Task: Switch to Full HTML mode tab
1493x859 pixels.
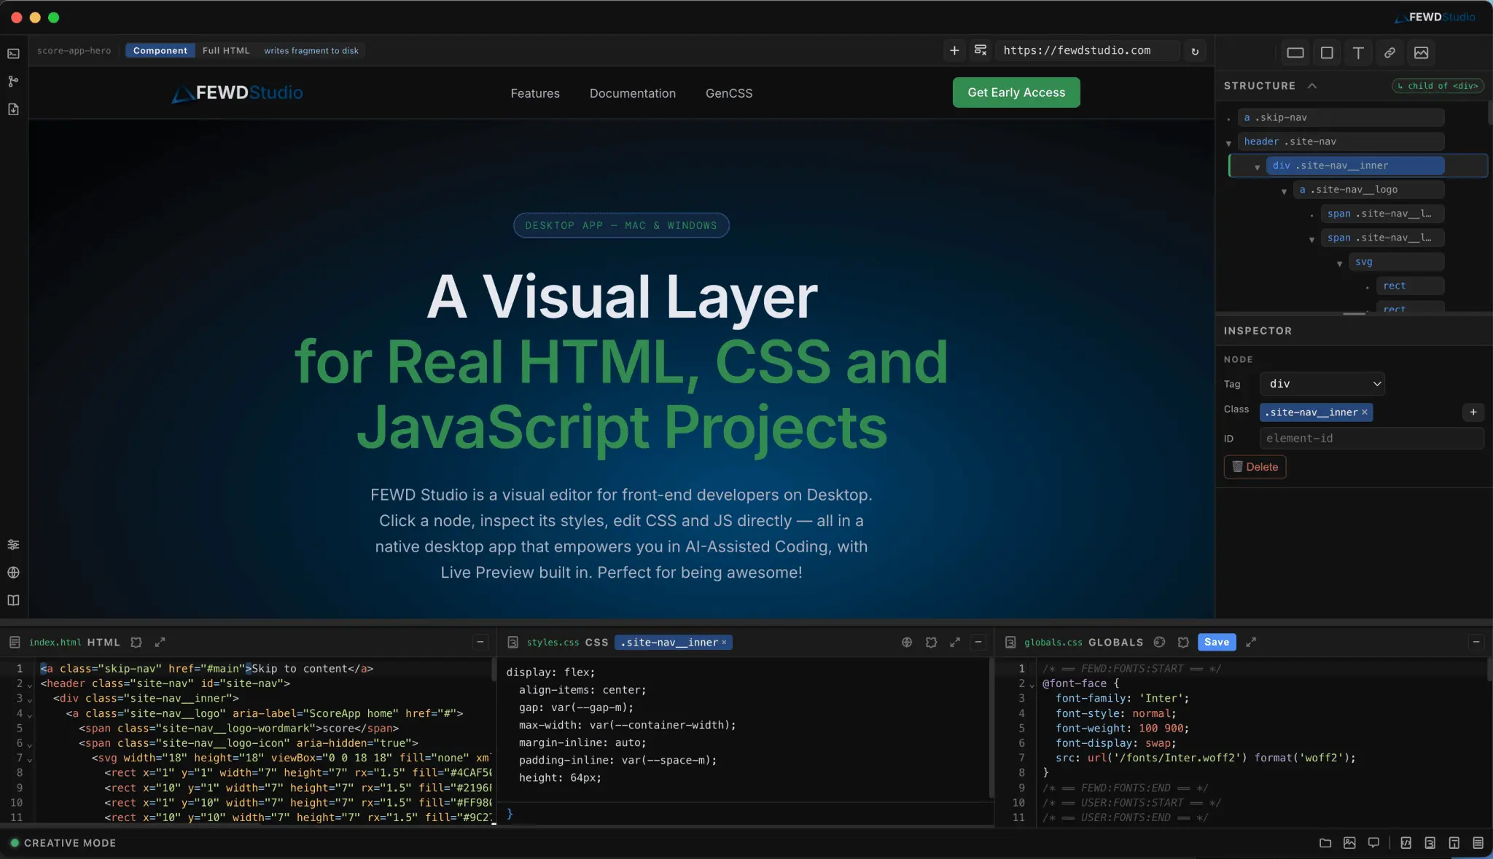Action: (226, 50)
